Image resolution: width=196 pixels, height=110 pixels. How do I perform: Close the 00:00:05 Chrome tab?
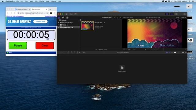click(46, 9)
